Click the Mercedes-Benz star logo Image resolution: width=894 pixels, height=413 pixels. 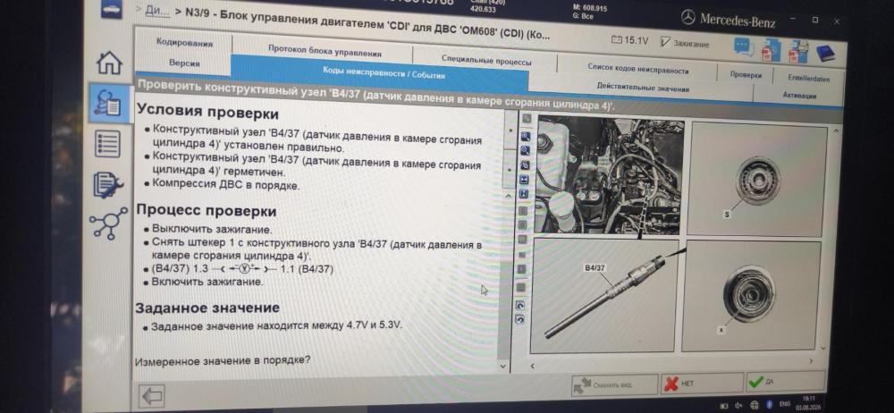click(x=688, y=18)
